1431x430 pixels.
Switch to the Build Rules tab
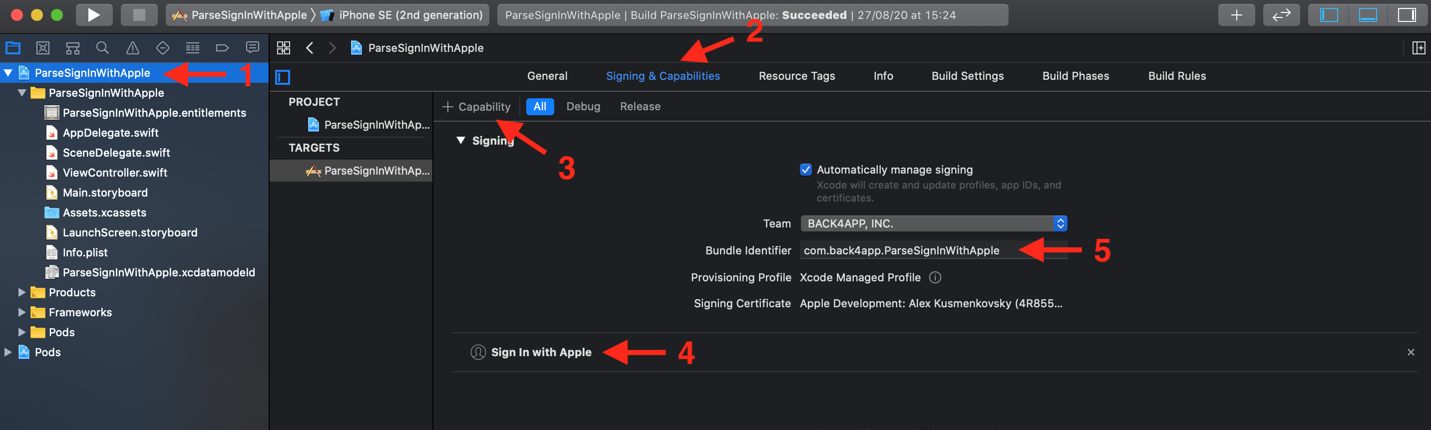coord(1177,76)
